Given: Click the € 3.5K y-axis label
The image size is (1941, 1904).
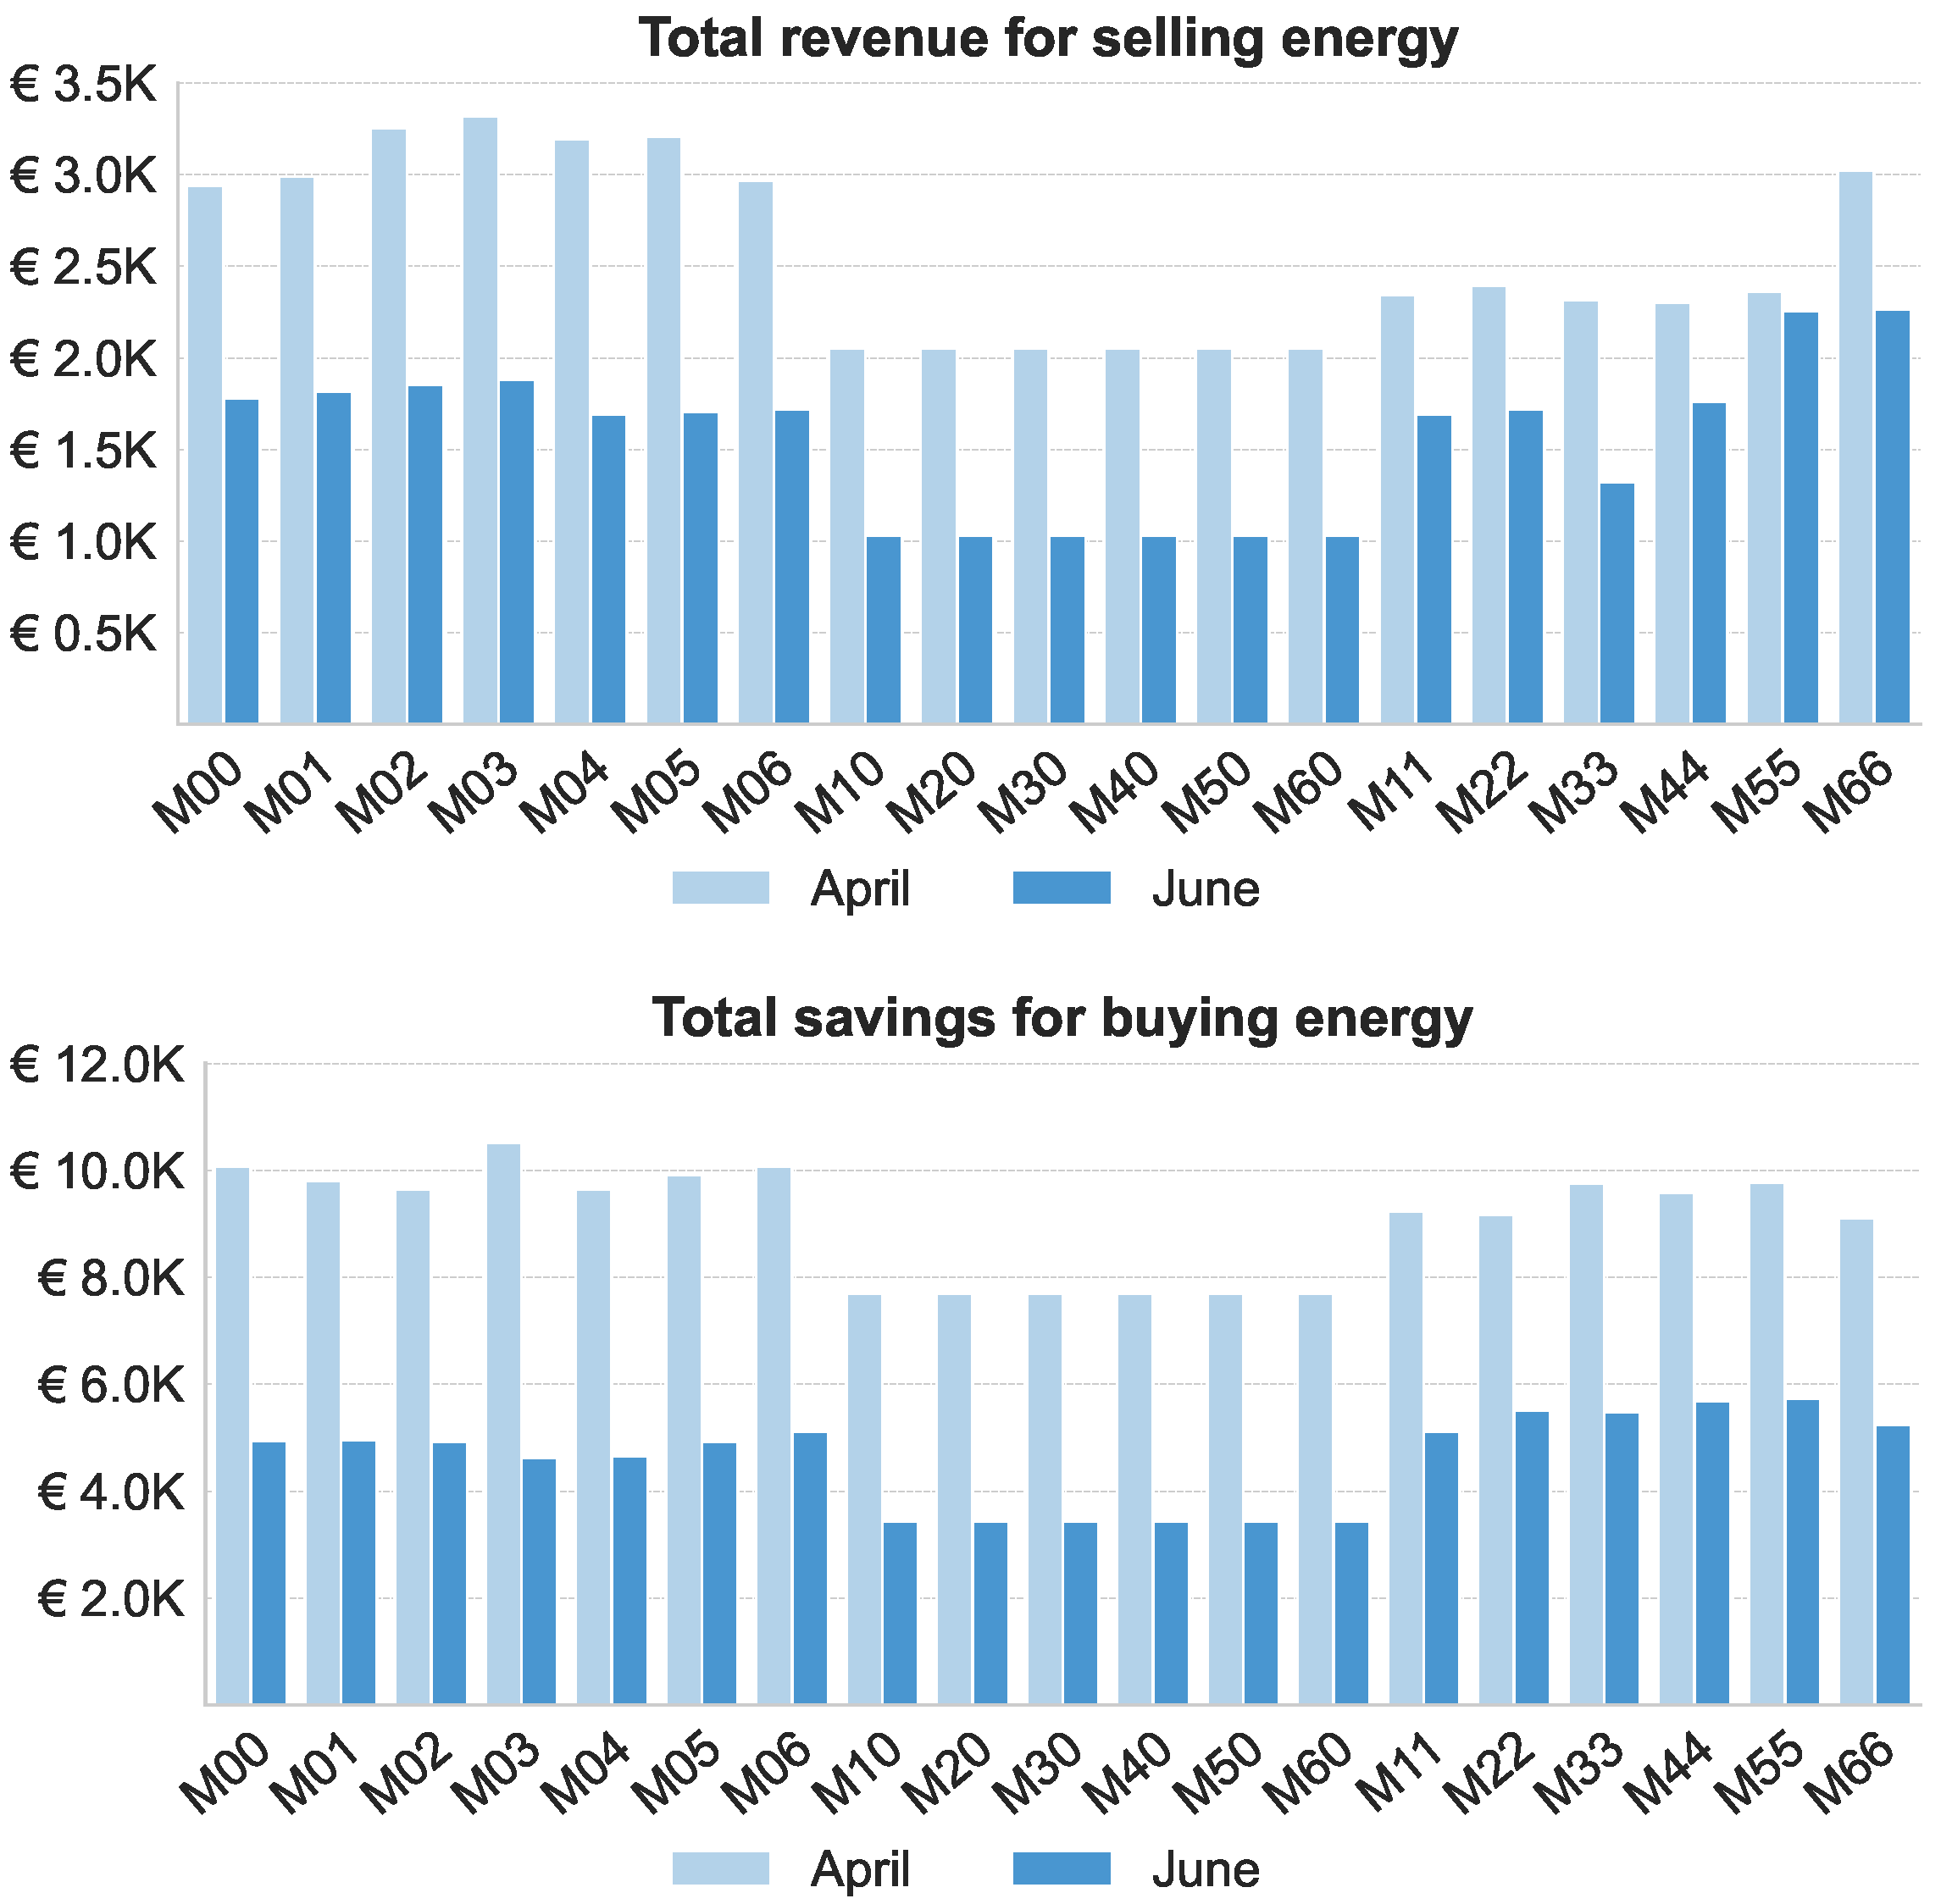Looking at the screenshot, I should [x=84, y=85].
